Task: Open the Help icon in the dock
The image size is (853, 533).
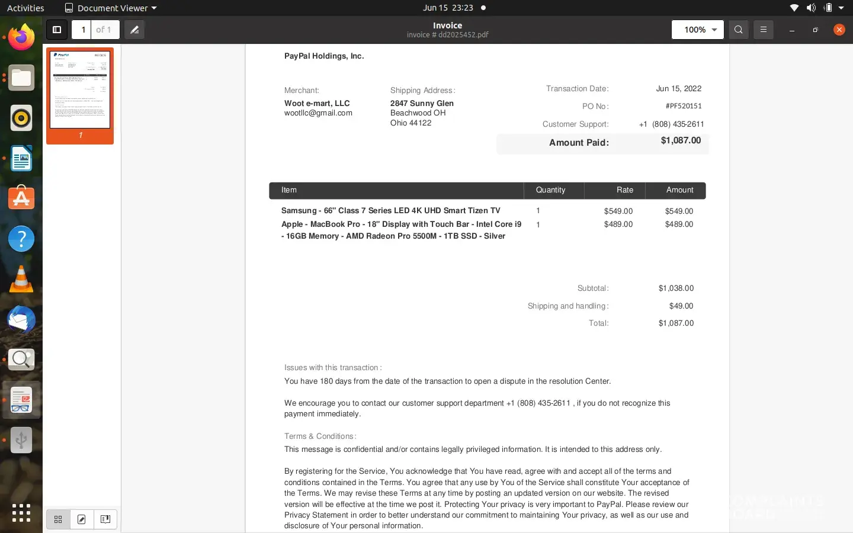Action: click(21, 239)
